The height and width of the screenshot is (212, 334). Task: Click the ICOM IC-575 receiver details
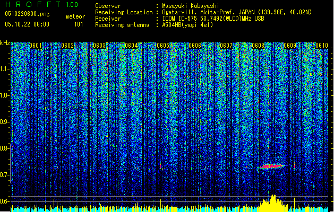213,19
